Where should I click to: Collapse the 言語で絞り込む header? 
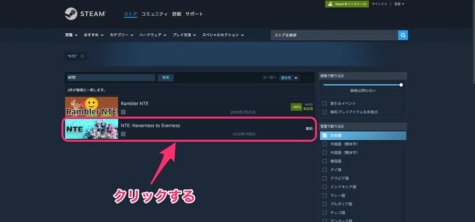click(363, 126)
